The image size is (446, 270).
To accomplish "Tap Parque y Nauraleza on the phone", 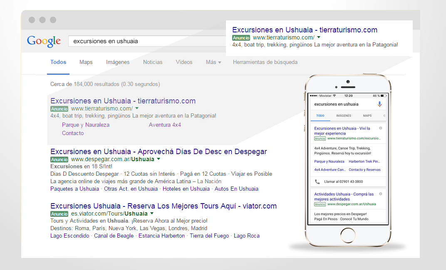I will pyautogui.click(x=329, y=162).
